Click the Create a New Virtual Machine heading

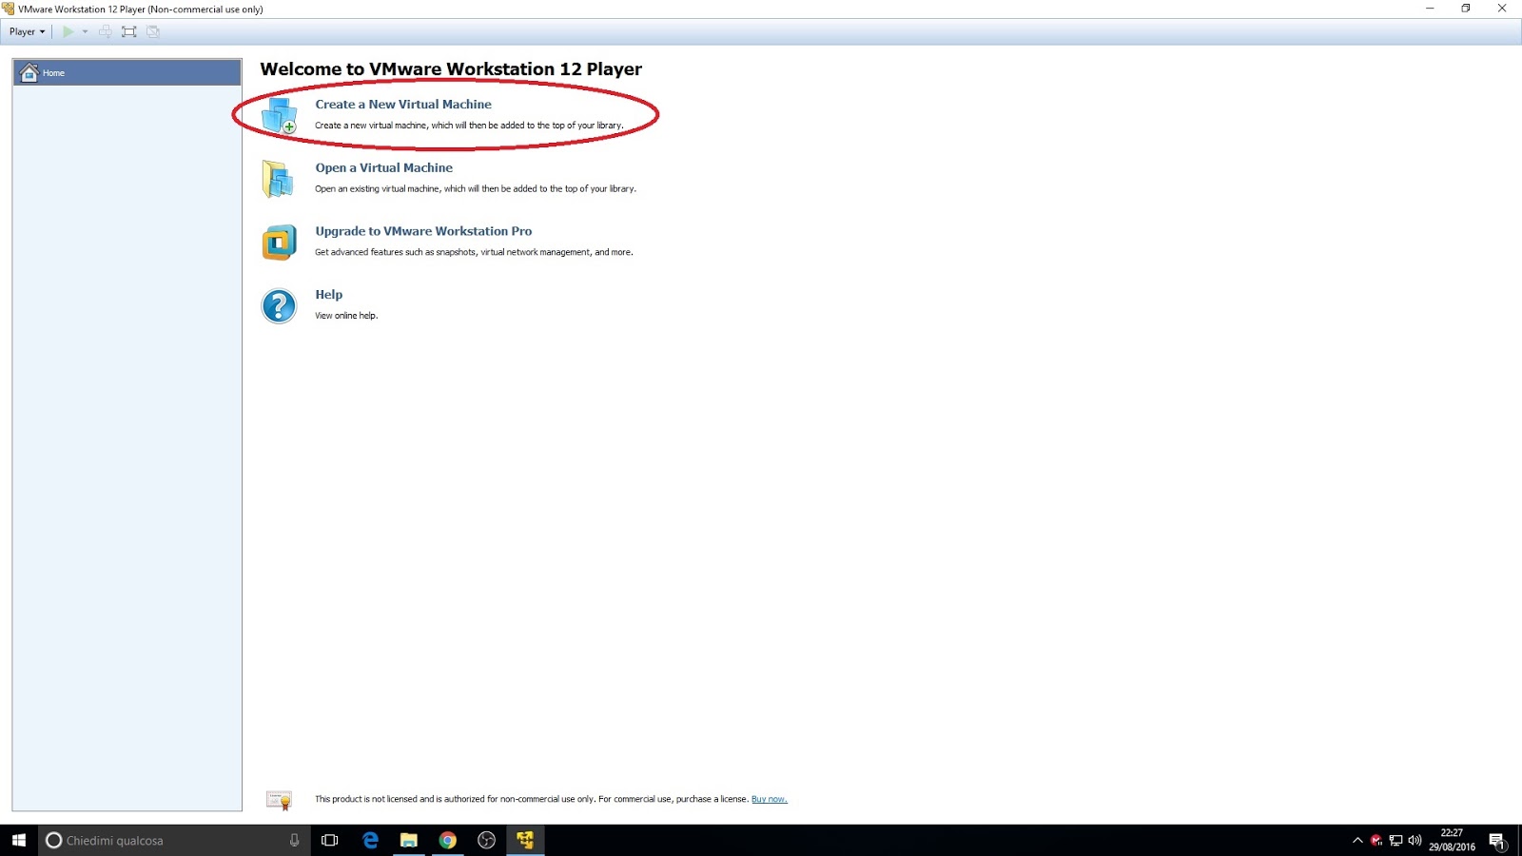point(403,105)
